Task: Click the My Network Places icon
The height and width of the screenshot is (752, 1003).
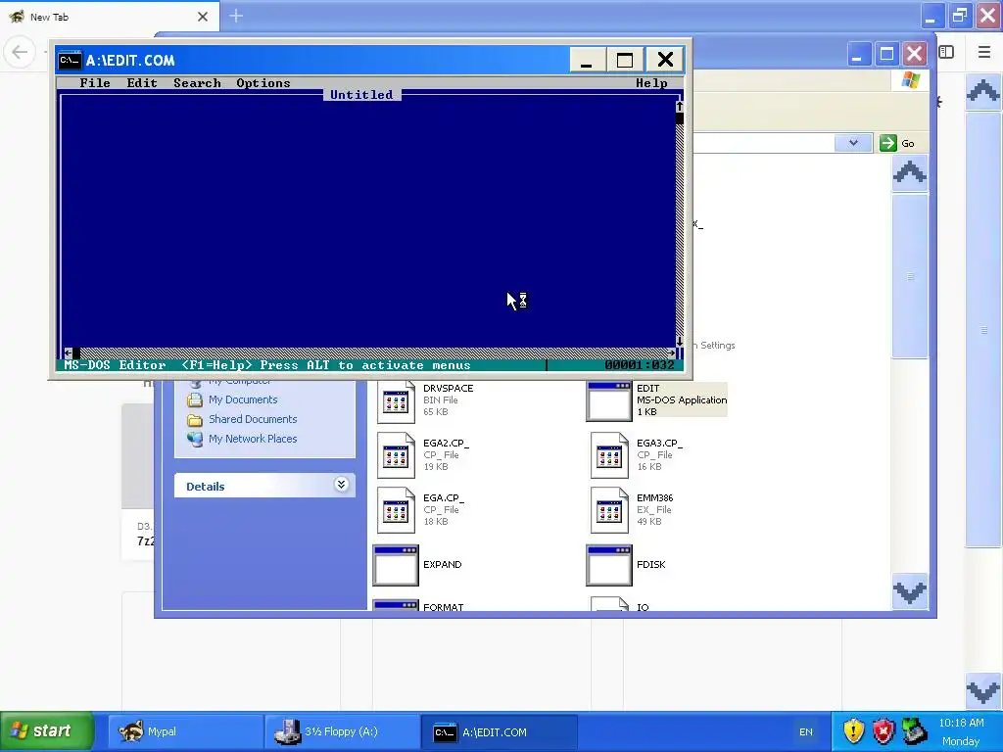Action: coord(195,440)
